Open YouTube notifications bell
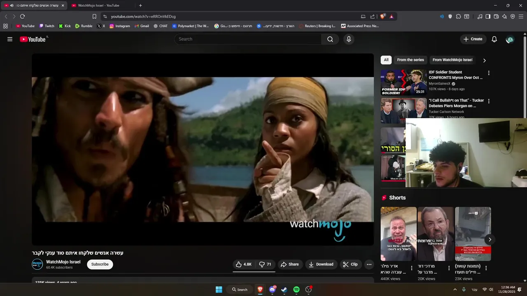 coord(494,39)
